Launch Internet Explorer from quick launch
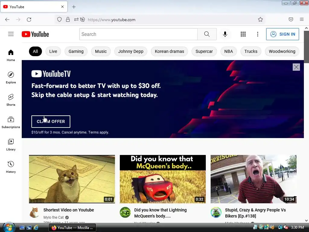The height and width of the screenshot is (232, 309). (36, 227)
